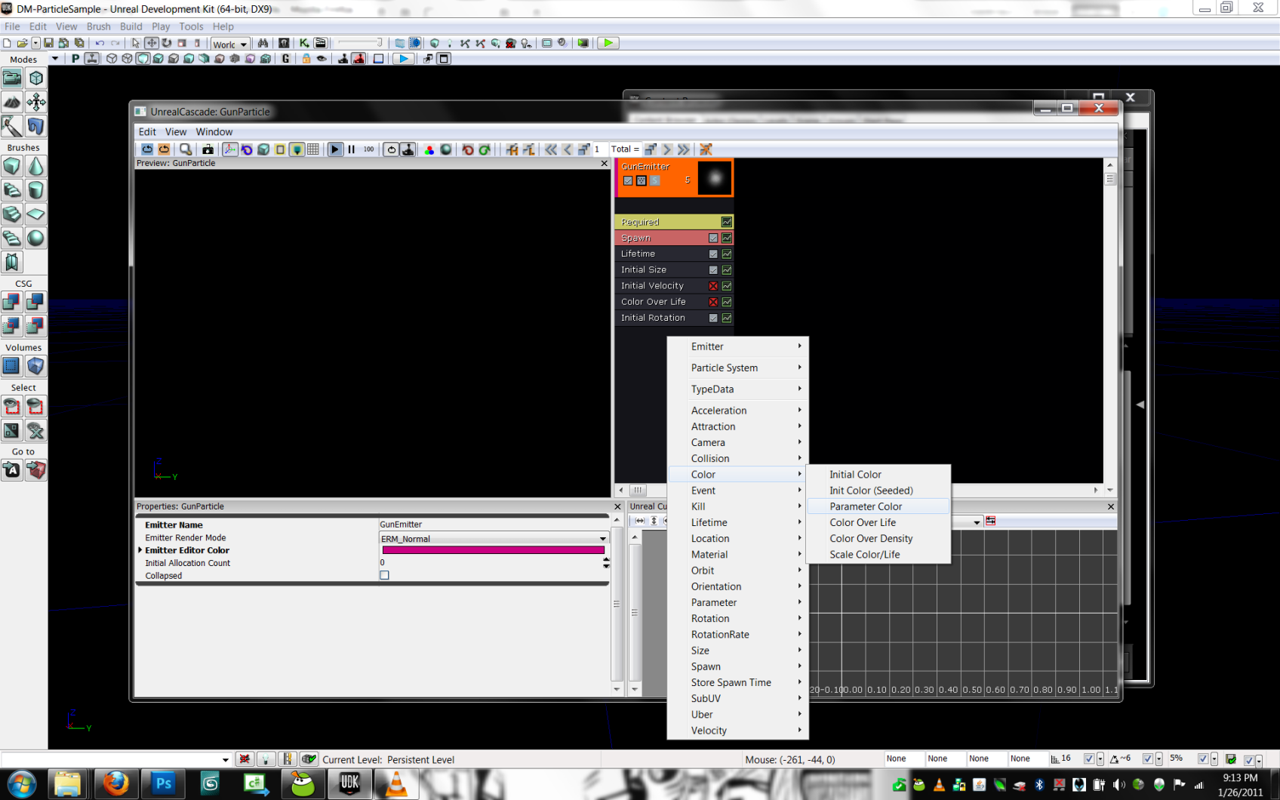Click the red undo arrow in Cascade
The image size is (1280, 800).
pos(468,149)
